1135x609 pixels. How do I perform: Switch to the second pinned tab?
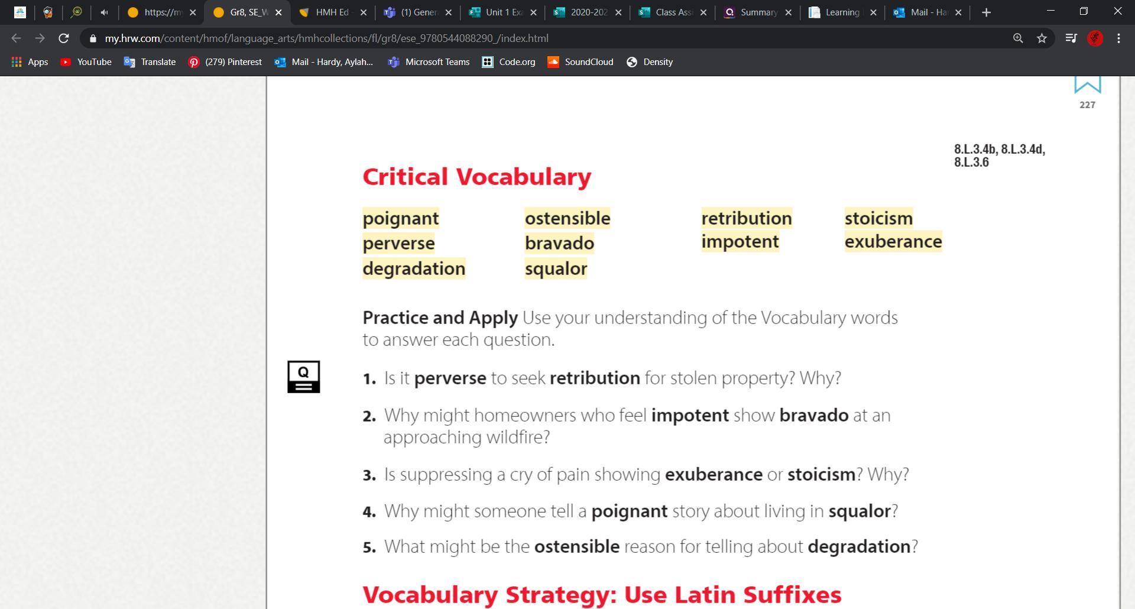(x=48, y=12)
